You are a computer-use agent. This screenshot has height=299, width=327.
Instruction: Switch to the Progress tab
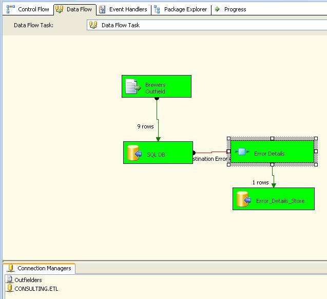tap(230, 9)
